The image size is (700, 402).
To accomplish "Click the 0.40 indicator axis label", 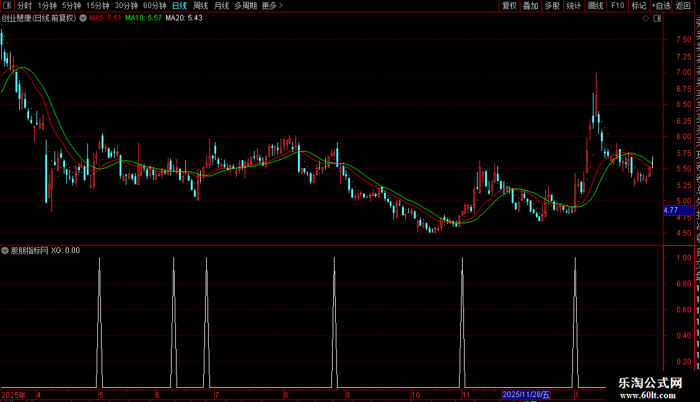I will pos(683,336).
